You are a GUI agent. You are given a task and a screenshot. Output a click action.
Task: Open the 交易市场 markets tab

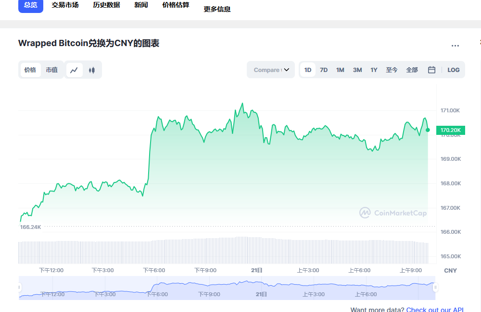(65, 5)
